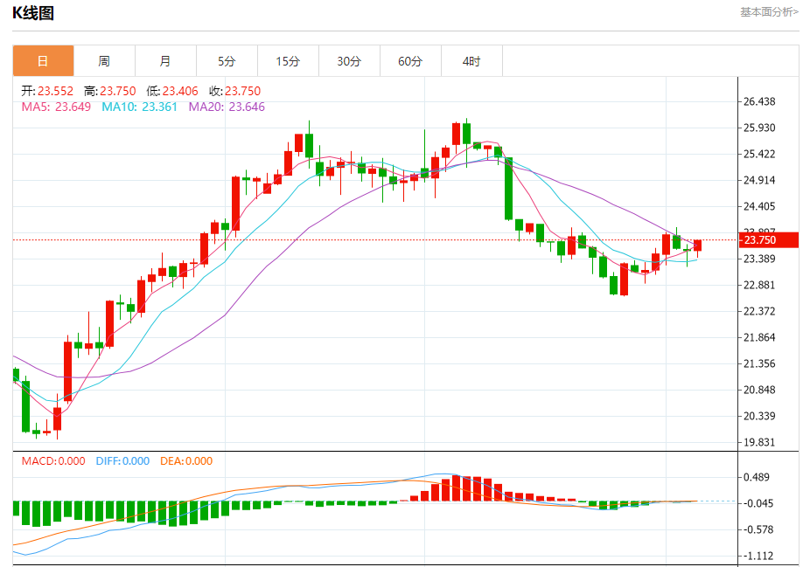
Task: Click the 22.372 price axis label
Action: (759, 312)
